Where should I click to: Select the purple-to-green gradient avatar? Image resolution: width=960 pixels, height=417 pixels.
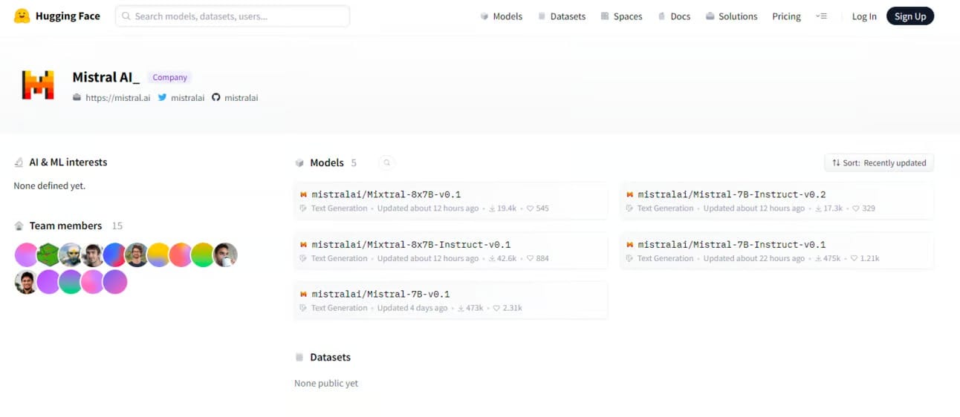coord(71,282)
